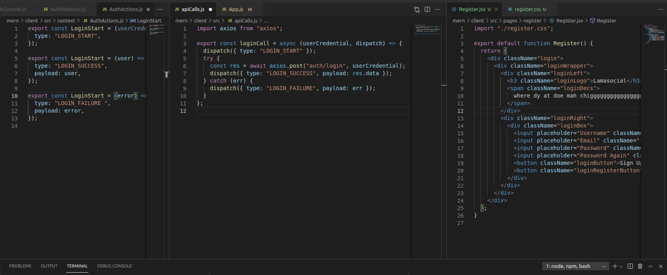
Task: Open more actions for AuthActions.js editor group
Action: point(160,9)
